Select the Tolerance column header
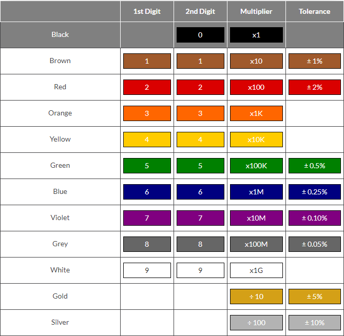344x336 pixels. pyautogui.click(x=314, y=11)
